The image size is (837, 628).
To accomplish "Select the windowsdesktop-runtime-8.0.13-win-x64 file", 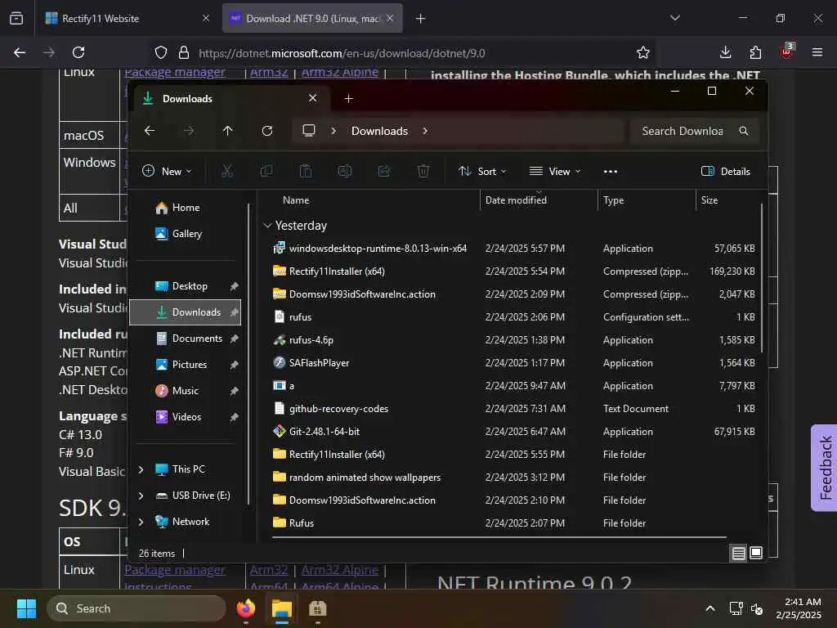I will tap(378, 249).
